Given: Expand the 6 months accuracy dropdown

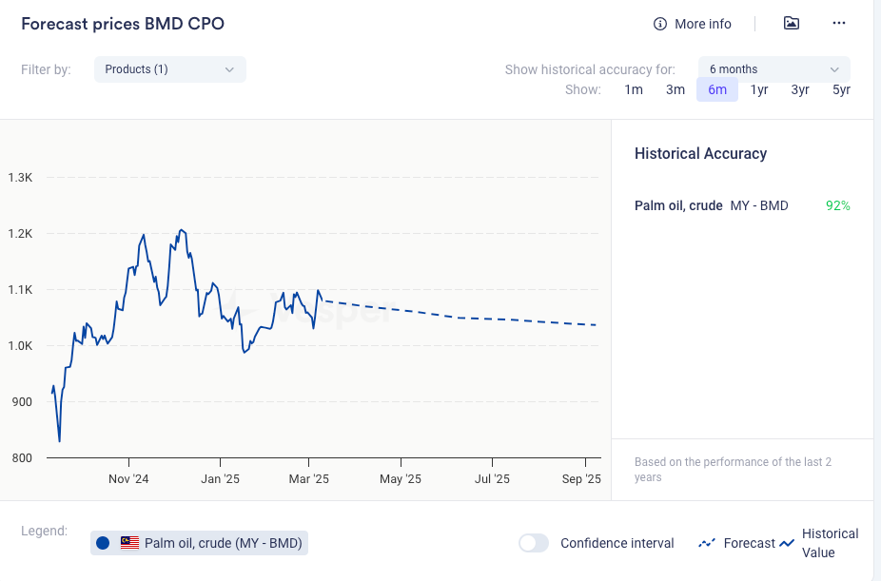Looking at the screenshot, I should pos(773,69).
